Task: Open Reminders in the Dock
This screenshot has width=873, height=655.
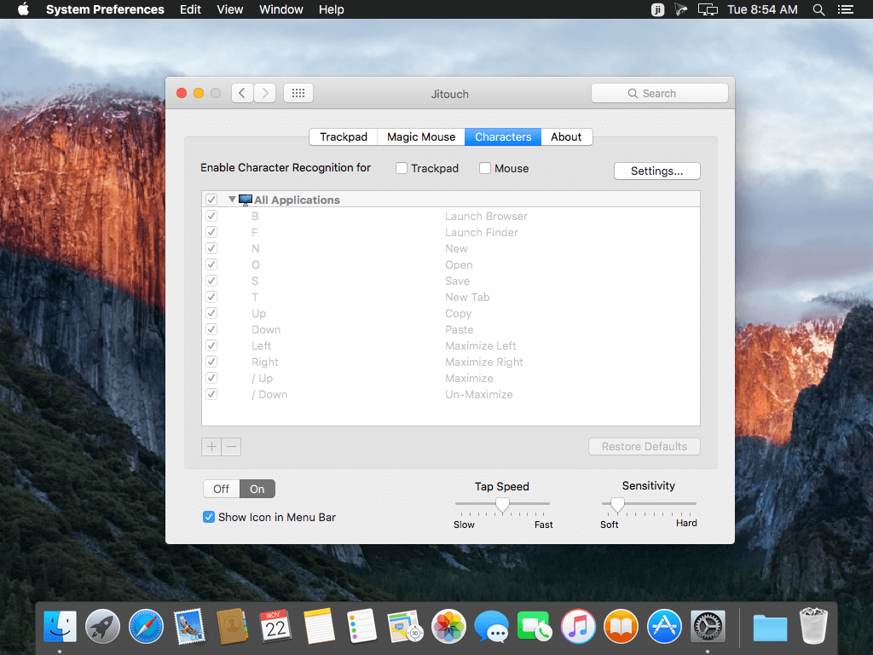Action: [361, 626]
